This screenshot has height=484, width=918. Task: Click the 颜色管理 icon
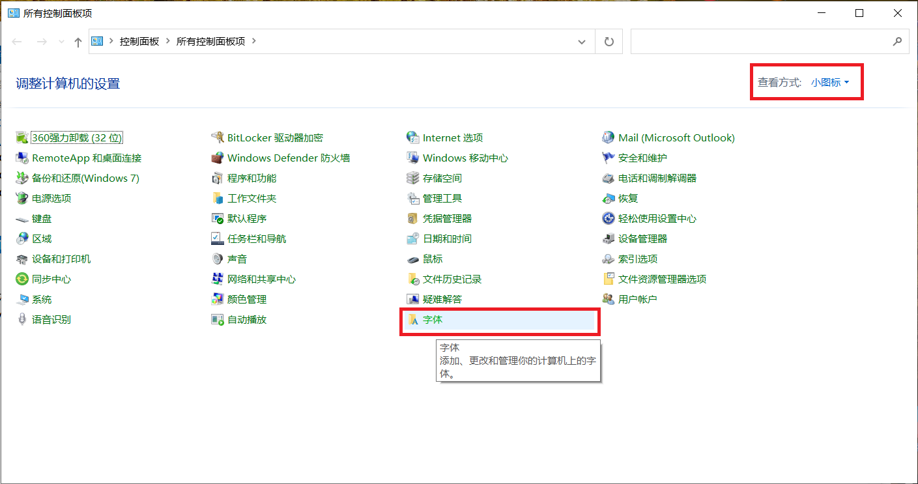(x=218, y=299)
